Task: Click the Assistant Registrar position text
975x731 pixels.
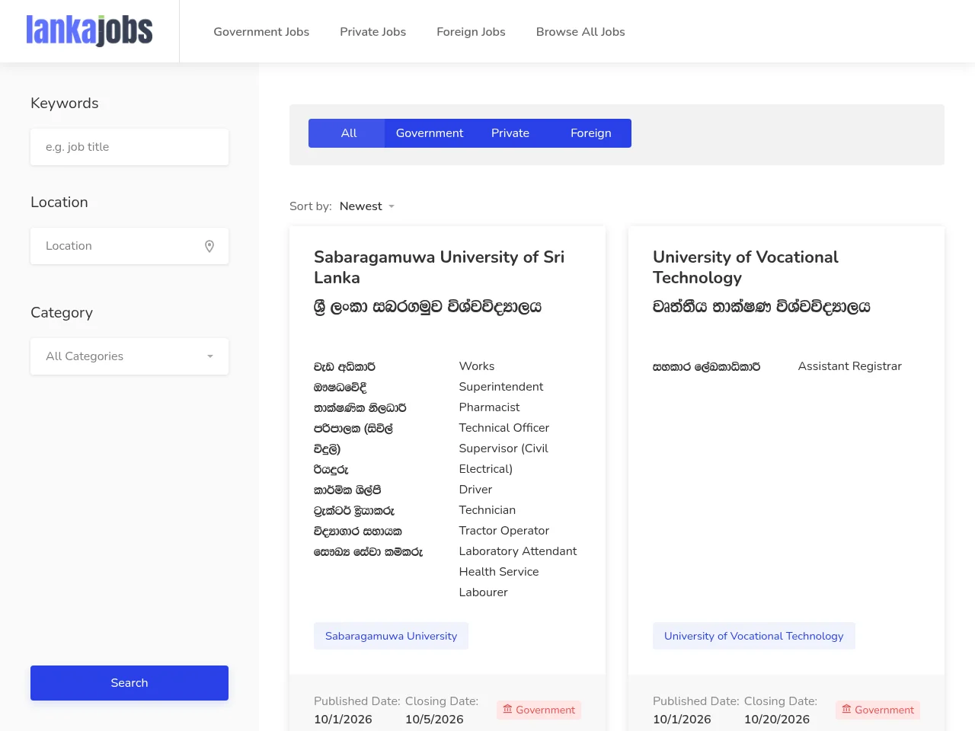Action: tap(850, 366)
